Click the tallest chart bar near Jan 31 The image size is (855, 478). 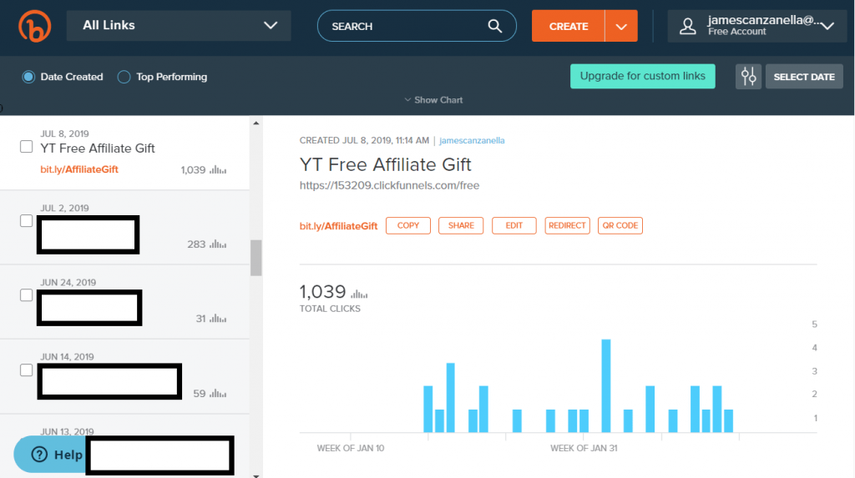pyautogui.click(x=606, y=385)
